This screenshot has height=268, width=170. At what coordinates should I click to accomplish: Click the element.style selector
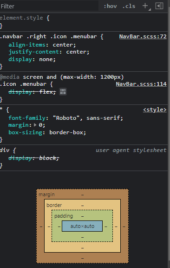21,18
